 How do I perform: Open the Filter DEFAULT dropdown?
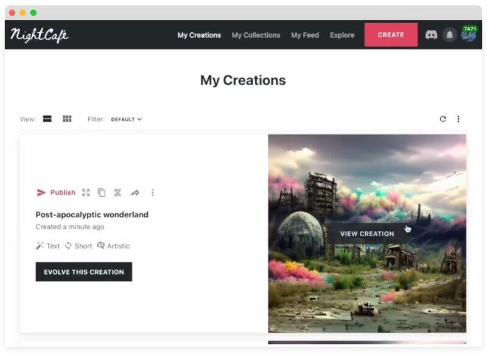126,119
